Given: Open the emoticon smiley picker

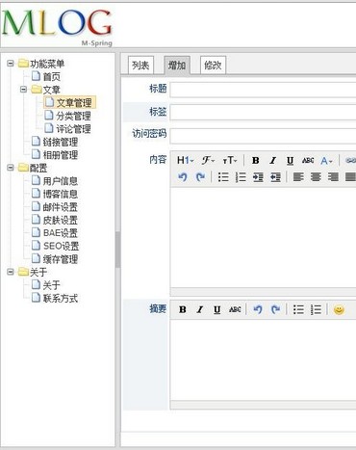Looking at the screenshot, I should [x=339, y=309].
